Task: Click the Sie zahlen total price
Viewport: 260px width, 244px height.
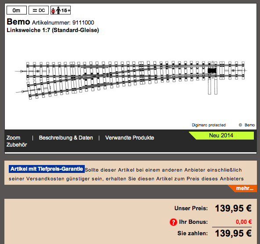Action: [233, 233]
